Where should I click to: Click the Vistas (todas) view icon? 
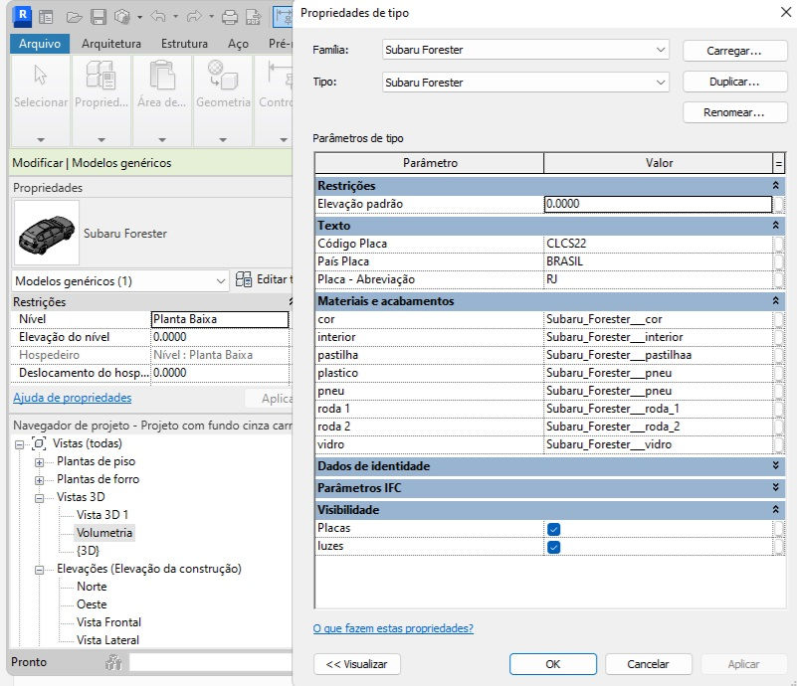(39, 443)
